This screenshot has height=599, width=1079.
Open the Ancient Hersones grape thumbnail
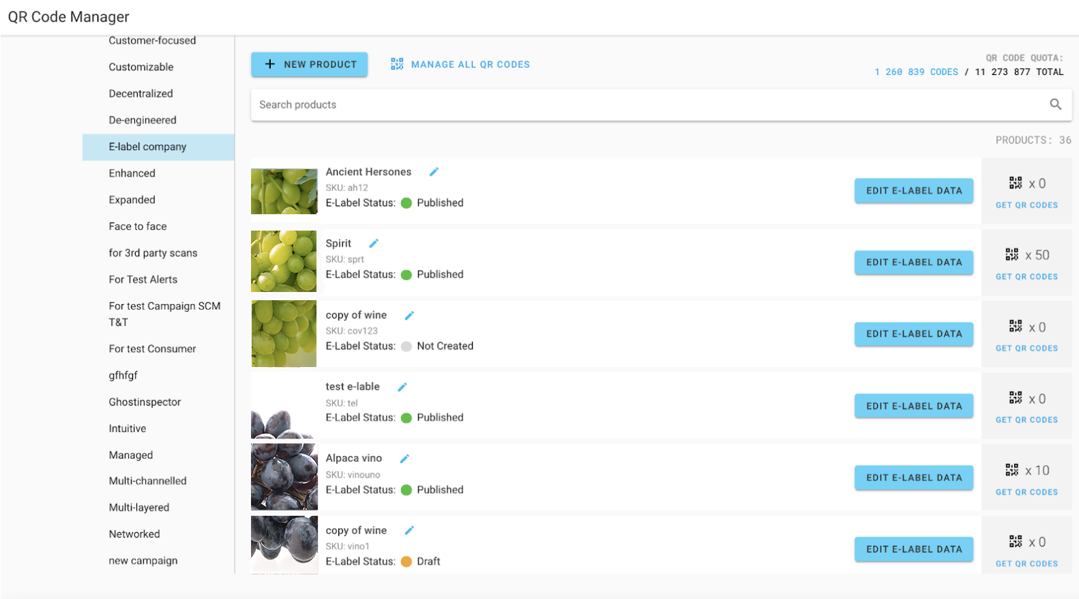284,192
